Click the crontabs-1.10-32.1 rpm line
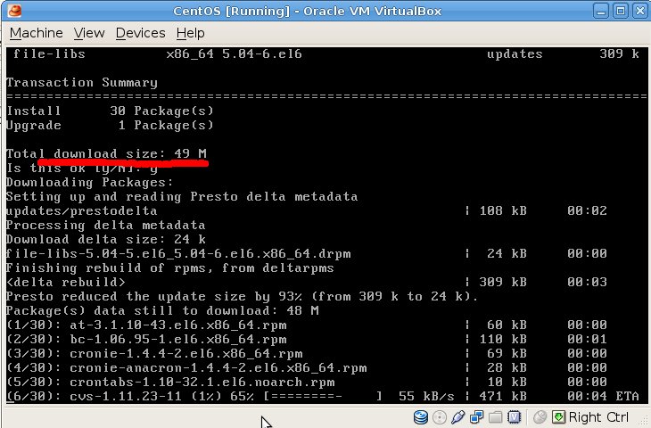 pyautogui.click(x=170, y=382)
